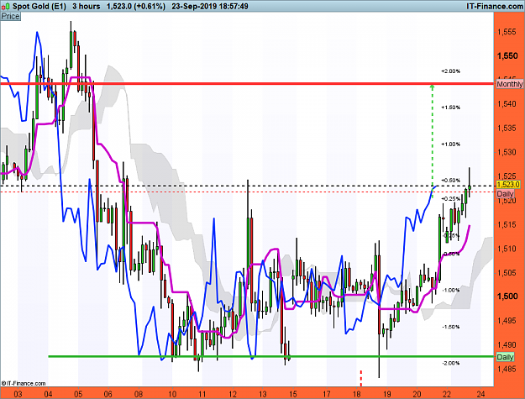Image resolution: width=525 pixels, height=399 pixels.
Task: Click the +1.50% level label
Action: tap(451, 108)
